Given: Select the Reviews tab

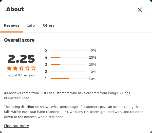Looking at the screenshot, I should coord(12,25).
